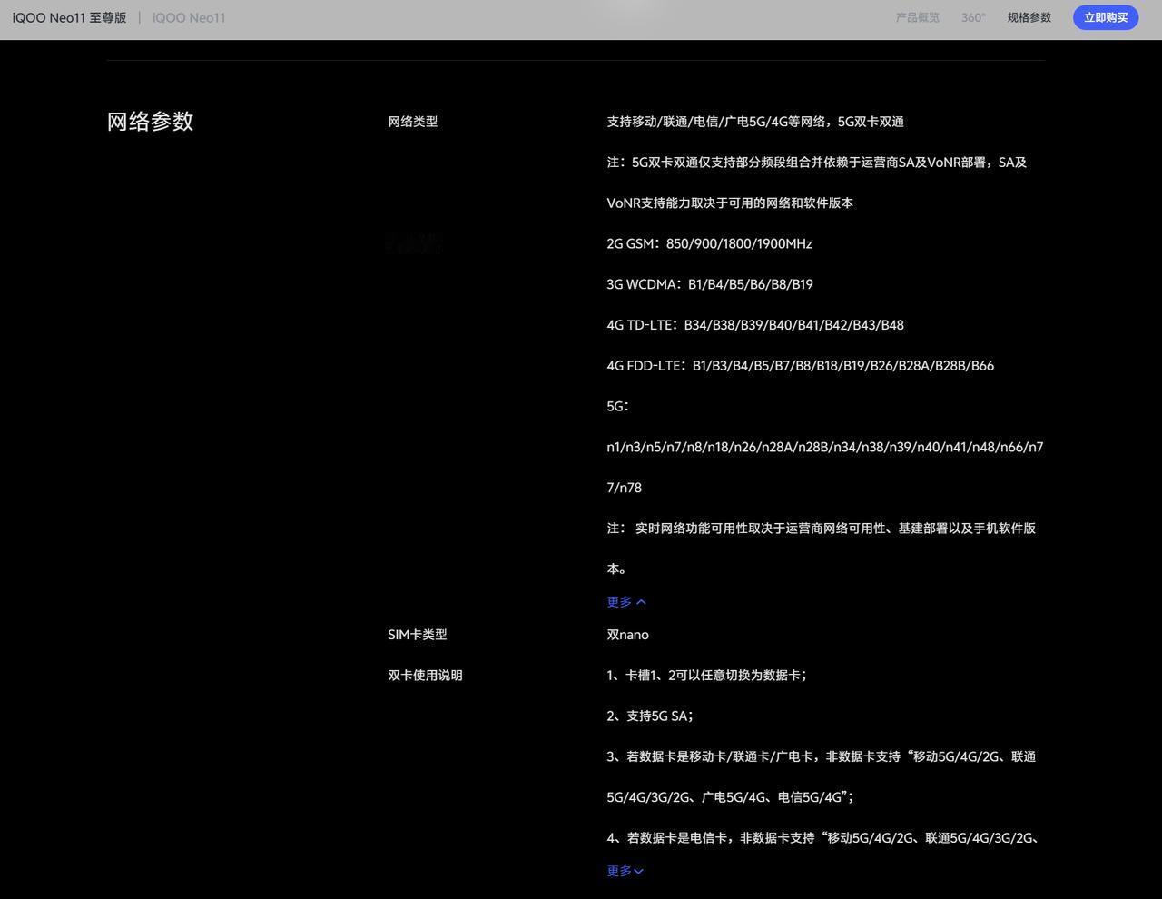
Task: Click the '3、若数据卡是移动卡/联通卡/广电卡' line
Action: pos(821,756)
